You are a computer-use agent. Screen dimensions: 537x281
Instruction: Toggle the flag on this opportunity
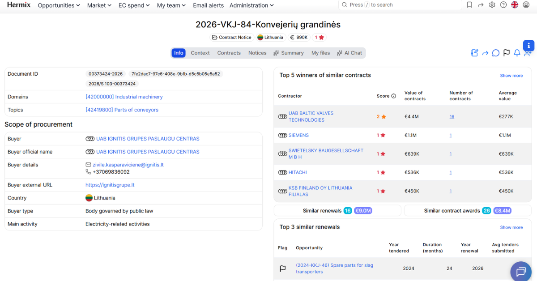507,53
